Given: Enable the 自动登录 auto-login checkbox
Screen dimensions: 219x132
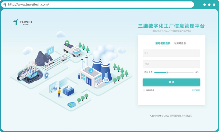Looking at the screenshot, I should [144, 90].
